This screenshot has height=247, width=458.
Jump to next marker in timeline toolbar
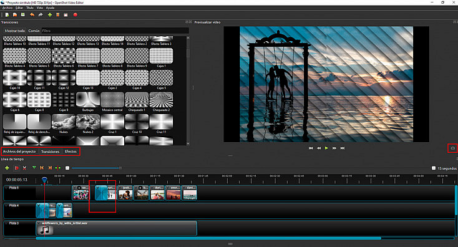[x=50, y=168]
